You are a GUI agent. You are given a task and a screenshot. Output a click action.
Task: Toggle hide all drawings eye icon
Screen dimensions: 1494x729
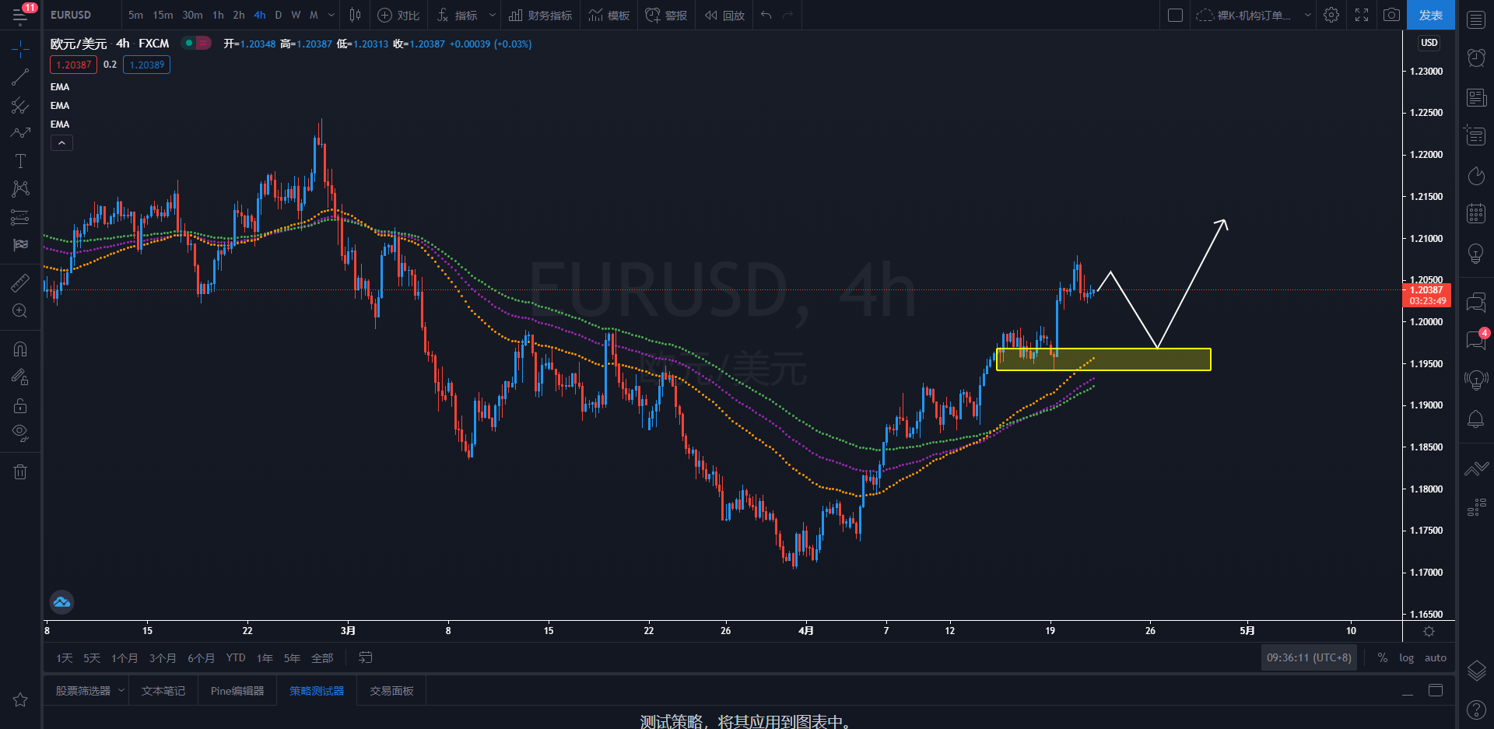pyautogui.click(x=20, y=433)
